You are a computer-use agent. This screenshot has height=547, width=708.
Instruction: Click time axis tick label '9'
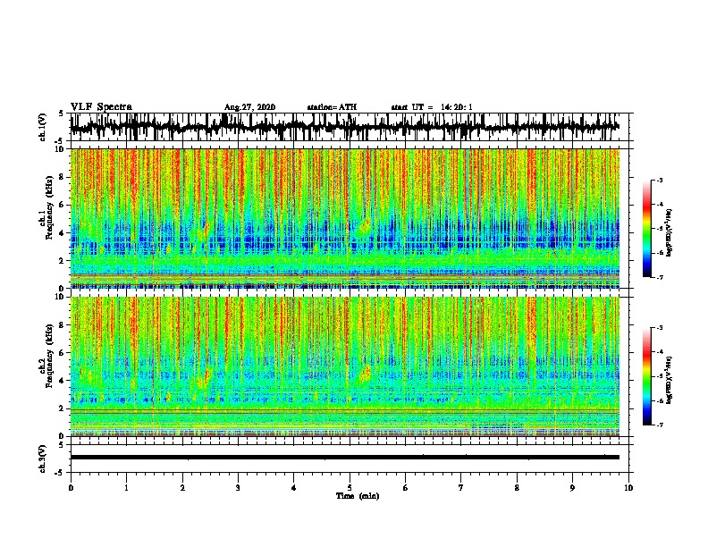pyautogui.click(x=572, y=488)
